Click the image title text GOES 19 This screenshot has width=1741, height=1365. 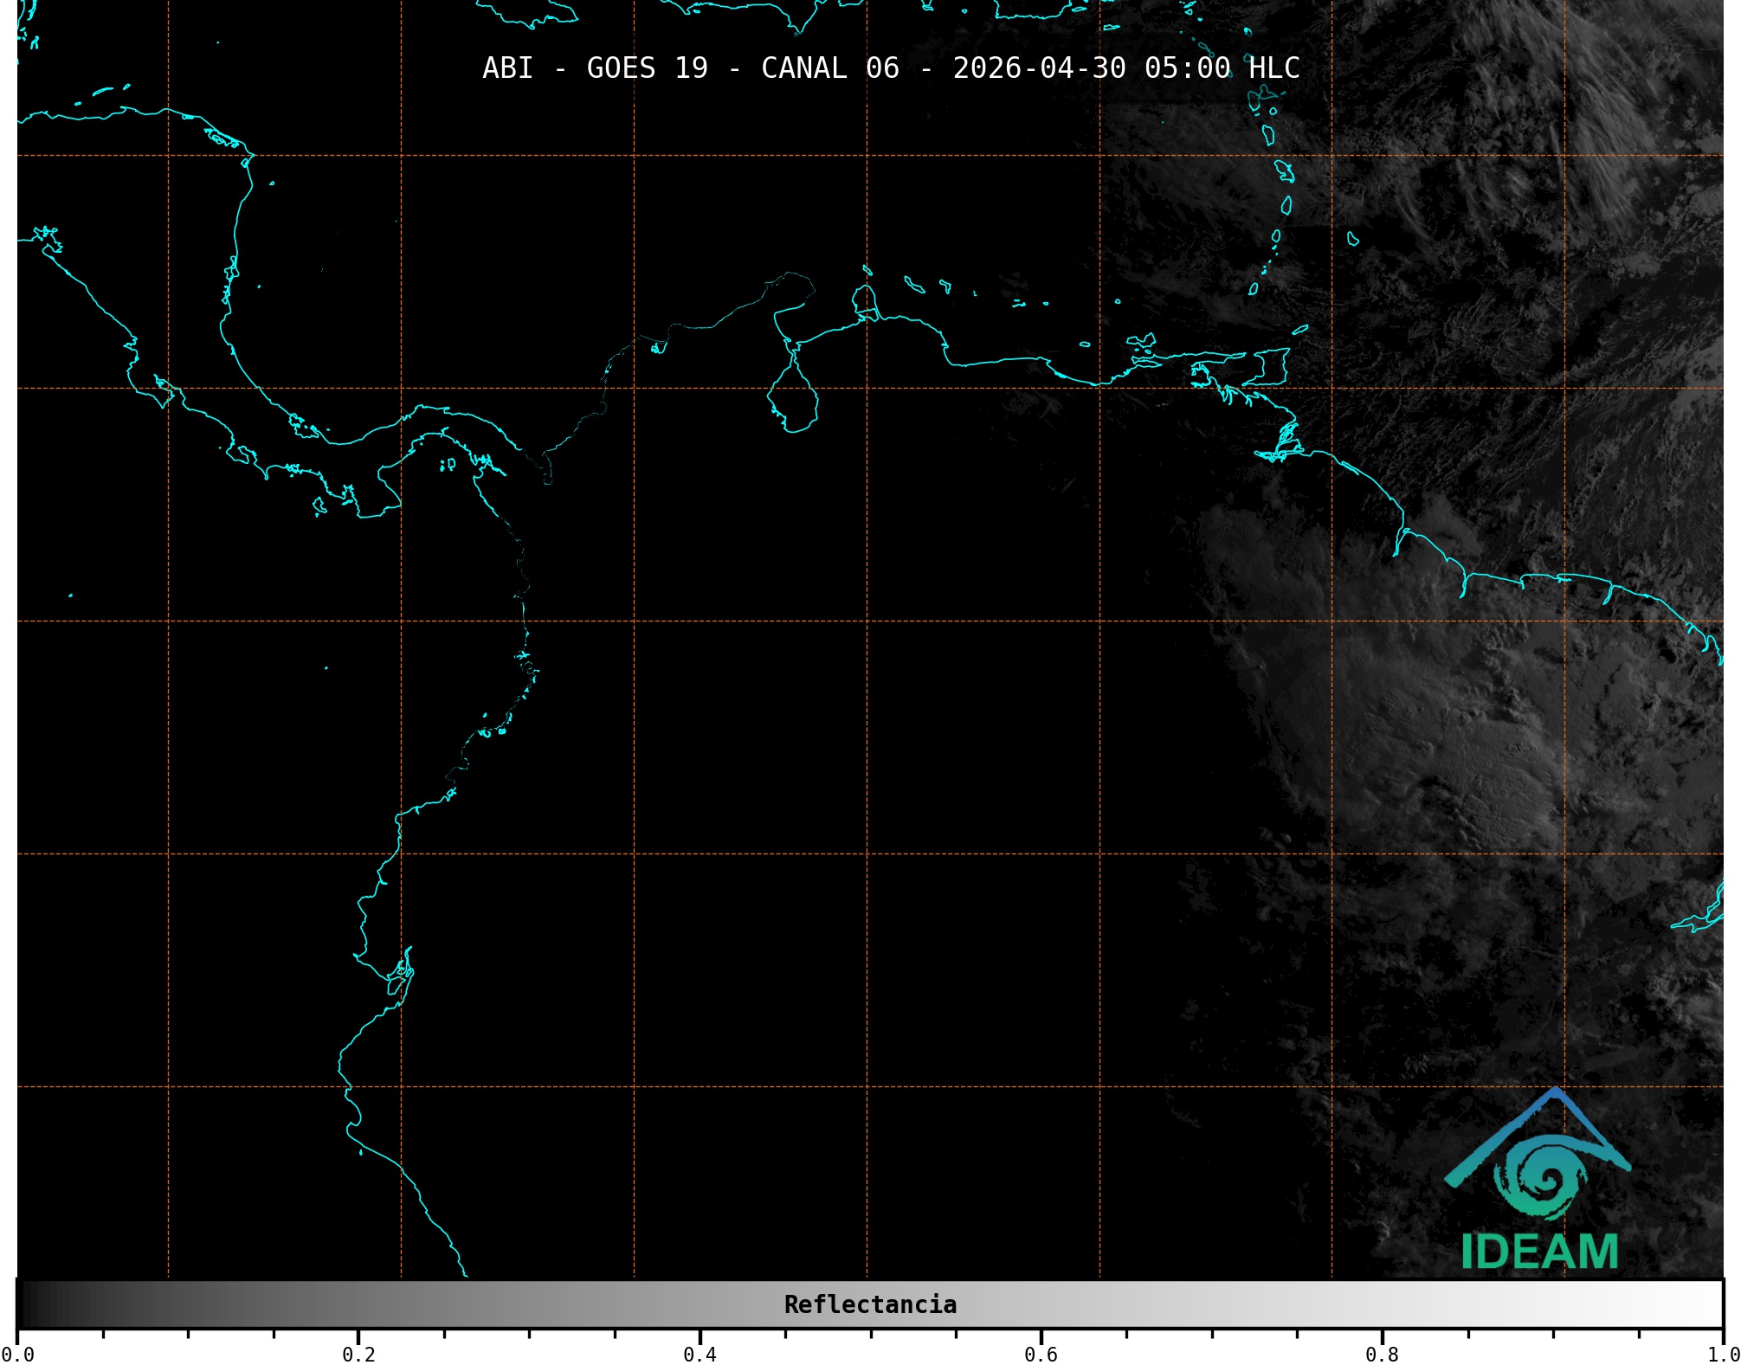(x=647, y=68)
